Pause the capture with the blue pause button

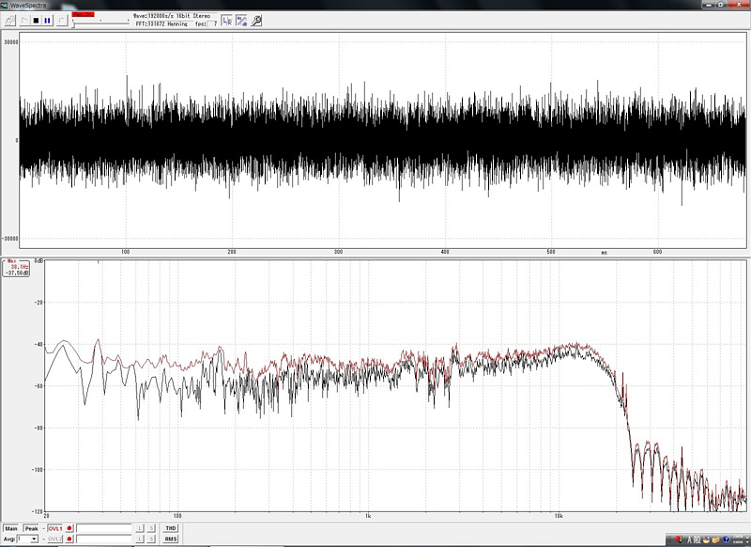tap(47, 21)
